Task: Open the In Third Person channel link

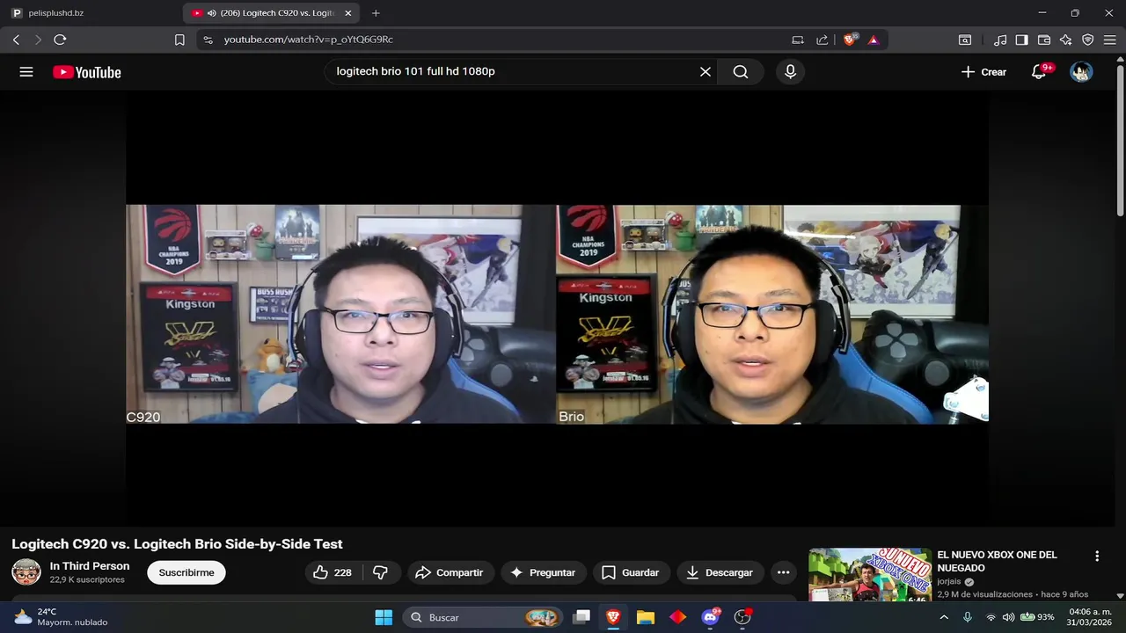Action: click(90, 566)
